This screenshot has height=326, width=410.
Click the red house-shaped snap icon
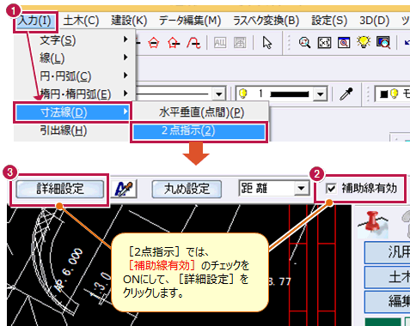(154, 43)
